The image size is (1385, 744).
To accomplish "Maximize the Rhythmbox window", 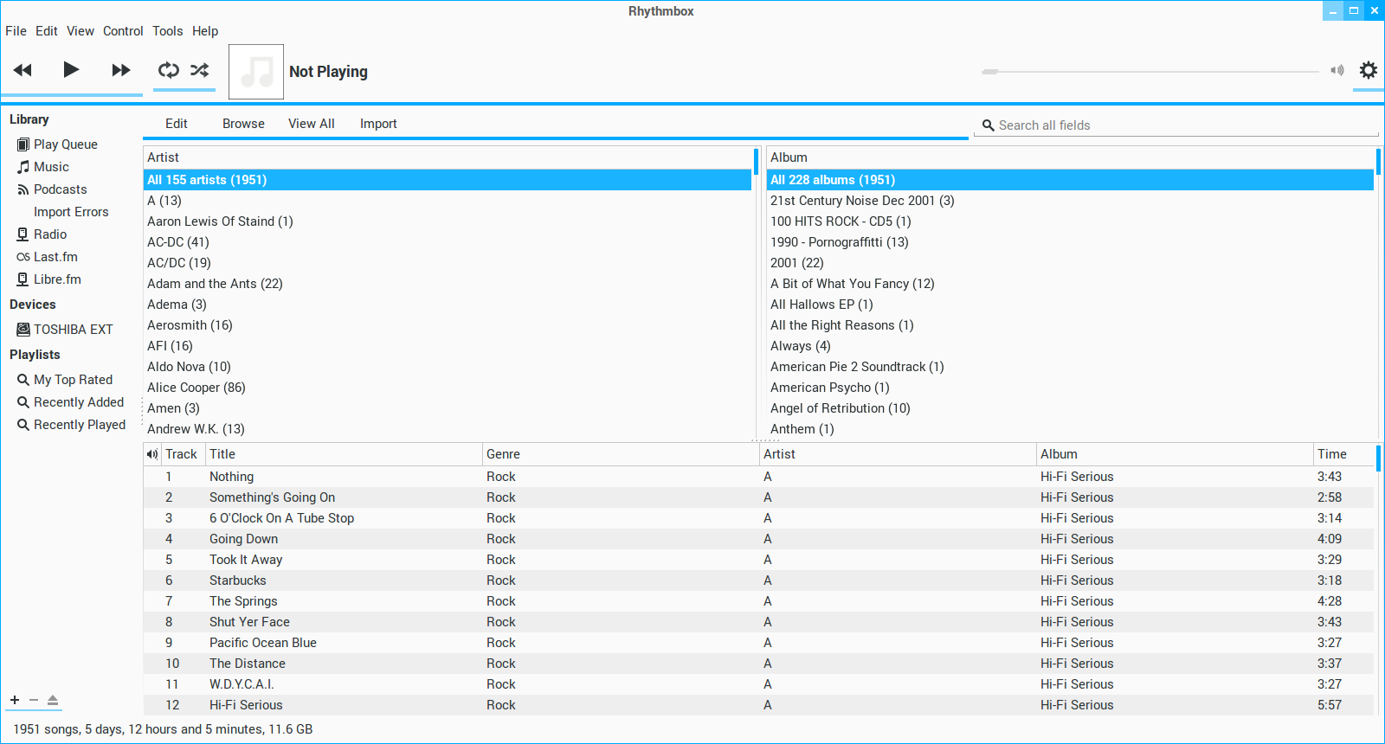I will [x=1354, y=10].
